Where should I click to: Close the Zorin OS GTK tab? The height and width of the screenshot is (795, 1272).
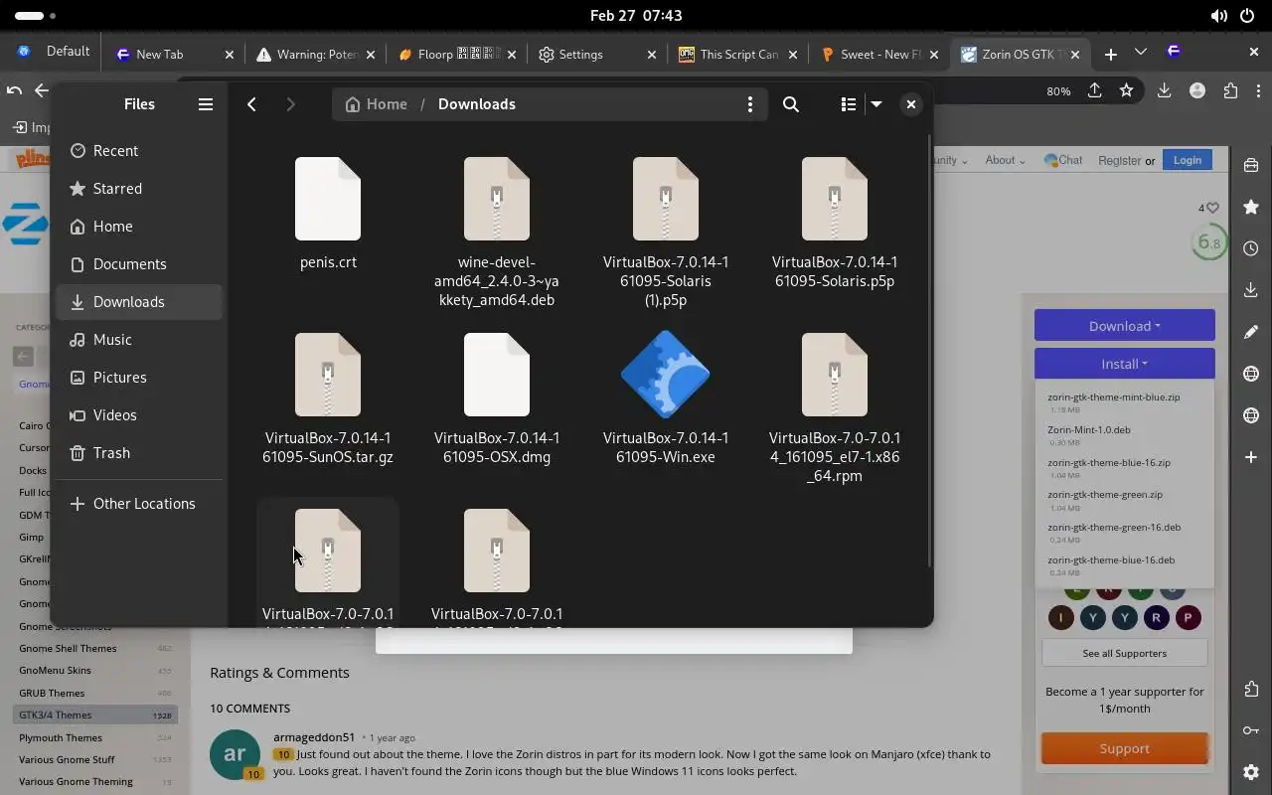click(x=1075, y=55)
